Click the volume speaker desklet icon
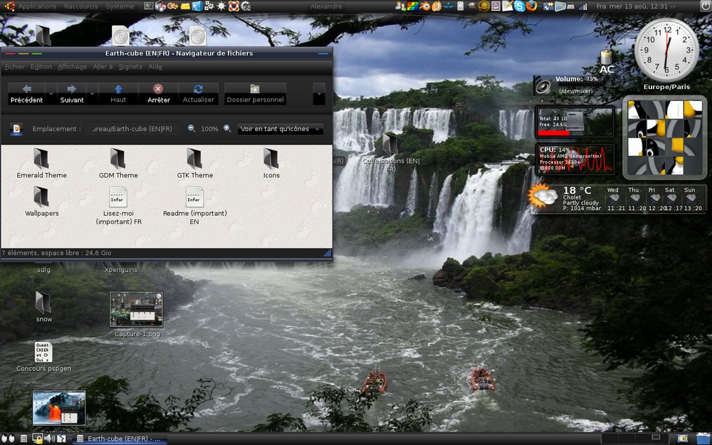712x445 pixels. [x=543, y=86]
